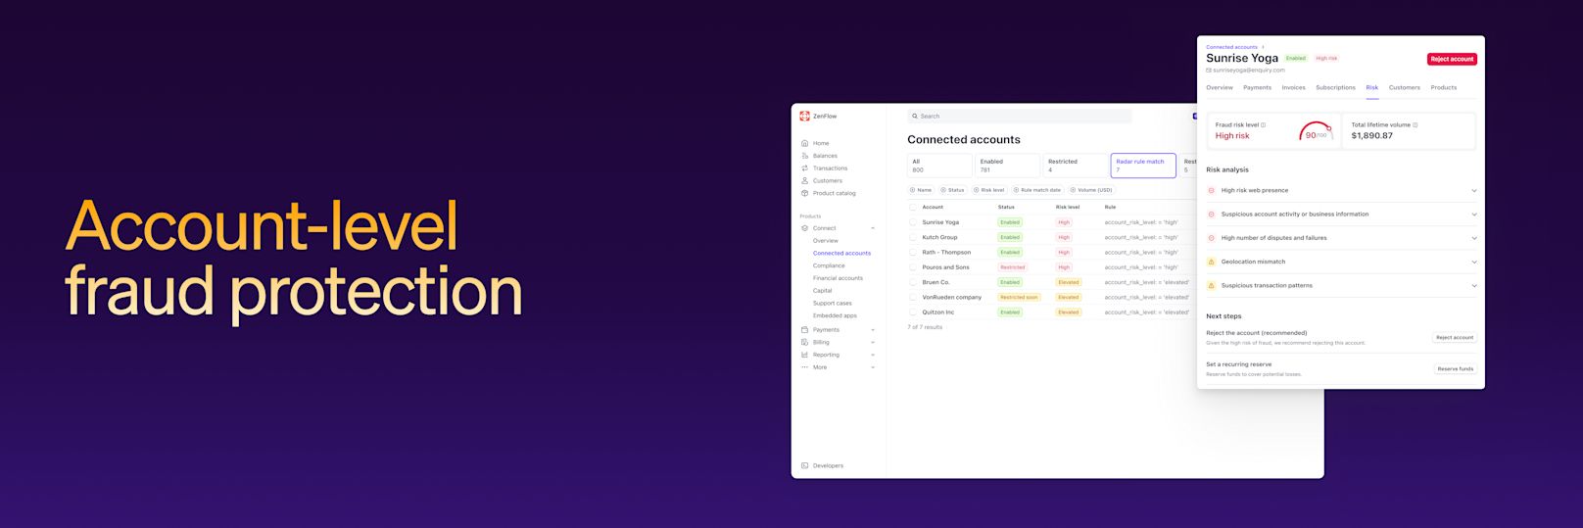Click the fraud risk gauge showing 90
Image resolution: width=1583 pixels, height=528 pixels.
point(1315,131)
